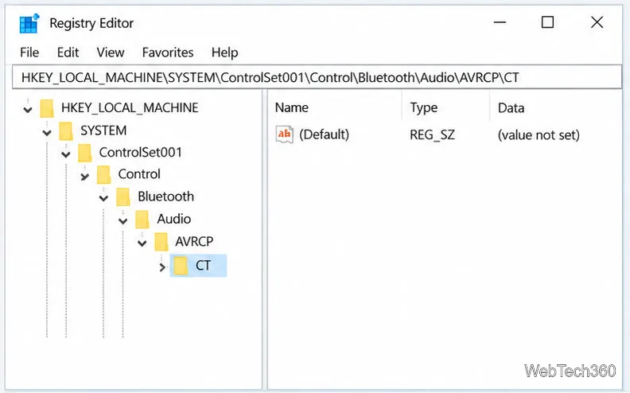Viewport: 630px width, 393px height.
Task: Click the REG_SZ type cell
Action: point(432,134)
